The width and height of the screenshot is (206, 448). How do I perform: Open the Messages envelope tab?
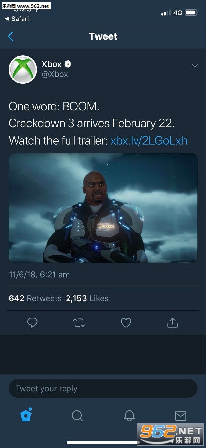pyautogui.click(x=180, y=416)
